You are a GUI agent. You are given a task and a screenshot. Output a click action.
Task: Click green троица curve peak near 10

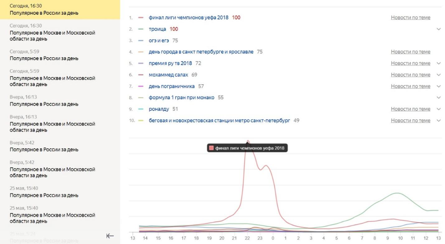tap(397, 193)
